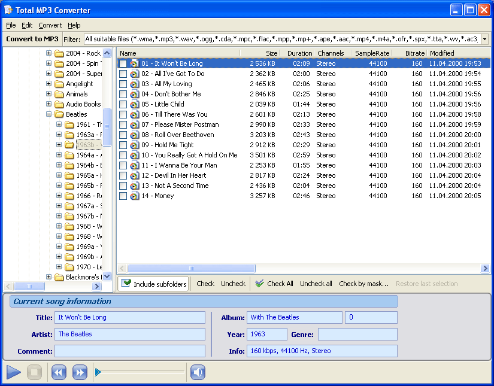
Task: Click the file list horizontal scrollbar thumb
Action: pyautogui.click(x=192, y=268)
